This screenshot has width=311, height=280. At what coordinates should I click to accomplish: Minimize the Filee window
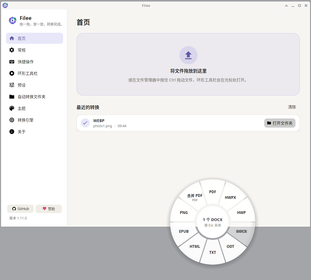(x=293, y=6)
